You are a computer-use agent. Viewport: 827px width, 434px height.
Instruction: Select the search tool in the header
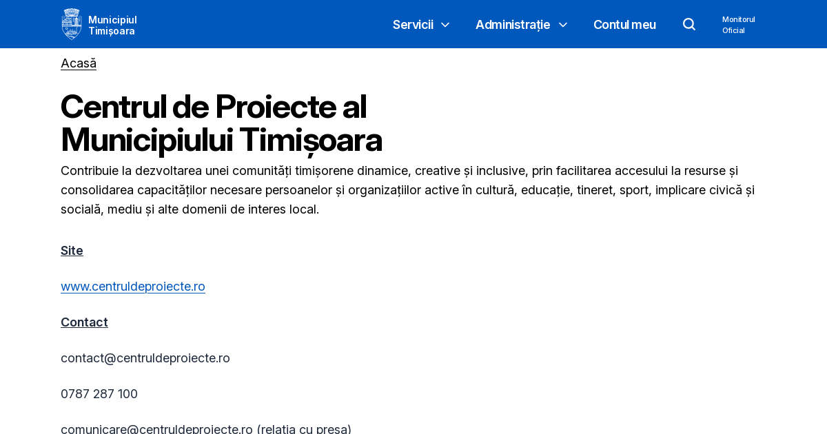coord(688,24)
